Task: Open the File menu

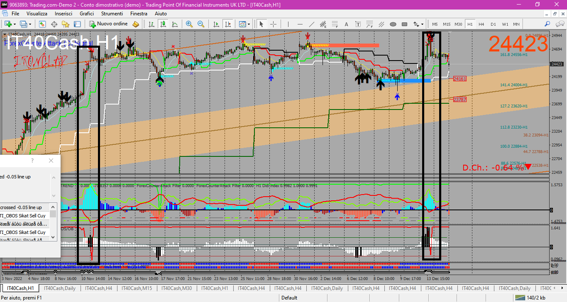Action: (x=15, y=14)
